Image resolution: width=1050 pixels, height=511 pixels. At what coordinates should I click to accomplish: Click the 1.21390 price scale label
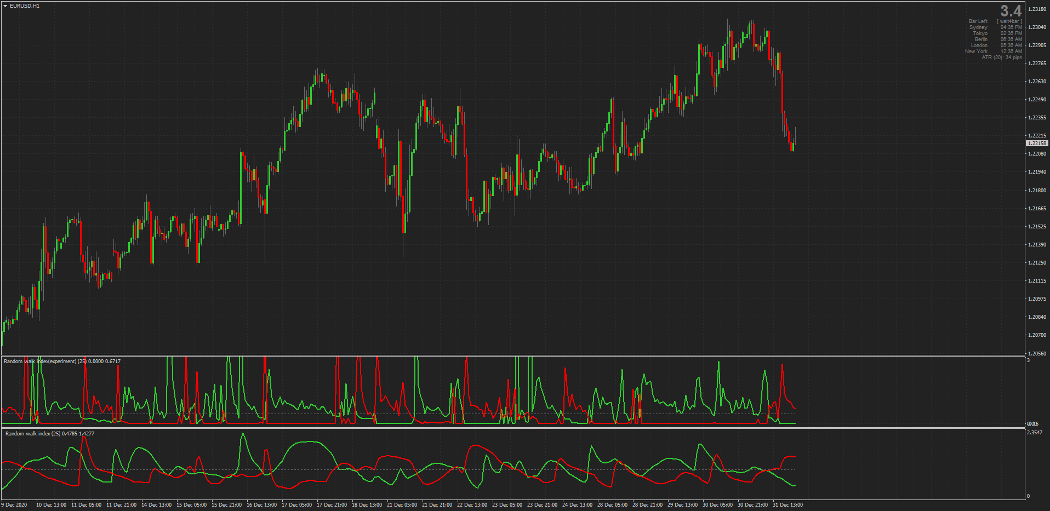click(1037, 245)
